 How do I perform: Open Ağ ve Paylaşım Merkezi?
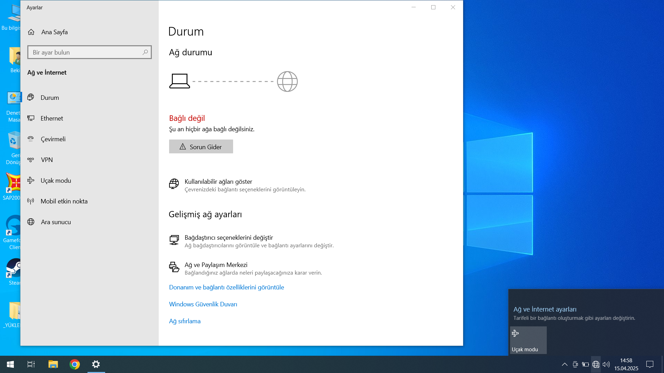tap(216, 265)
